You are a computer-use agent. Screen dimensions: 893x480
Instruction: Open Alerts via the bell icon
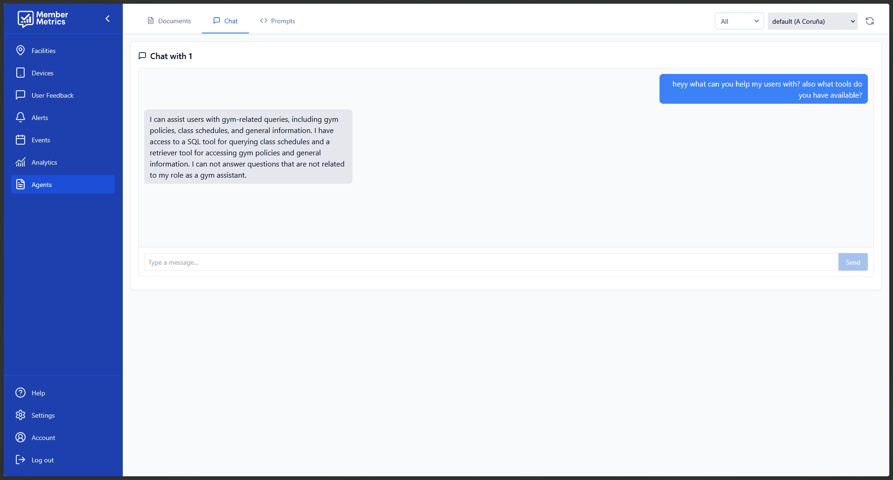coord(20,117)
